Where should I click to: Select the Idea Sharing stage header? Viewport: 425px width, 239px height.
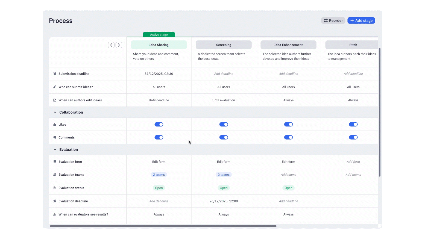pos(159,45)
